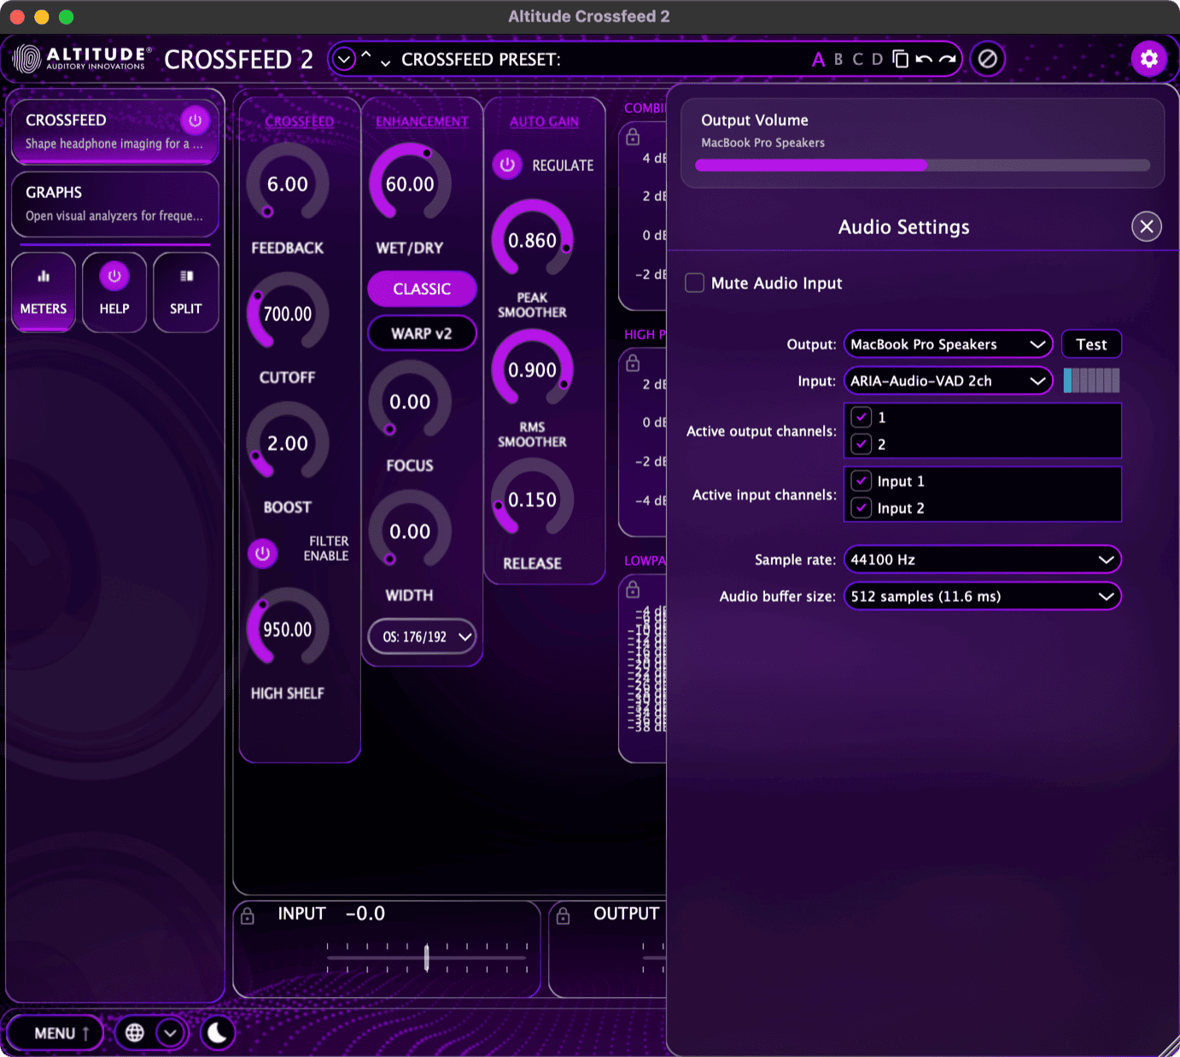
Task: Click the SPLIT view icon
Action: (186, 276)
